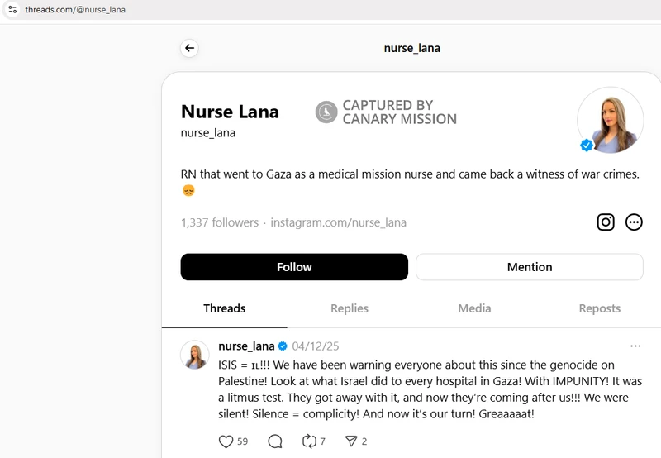Switch to the Replies tab
661x458 pixels.
coord(350,308)
